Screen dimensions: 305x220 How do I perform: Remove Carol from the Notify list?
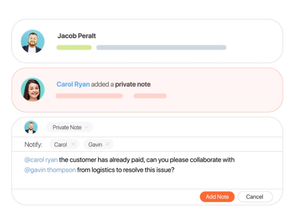73,144
